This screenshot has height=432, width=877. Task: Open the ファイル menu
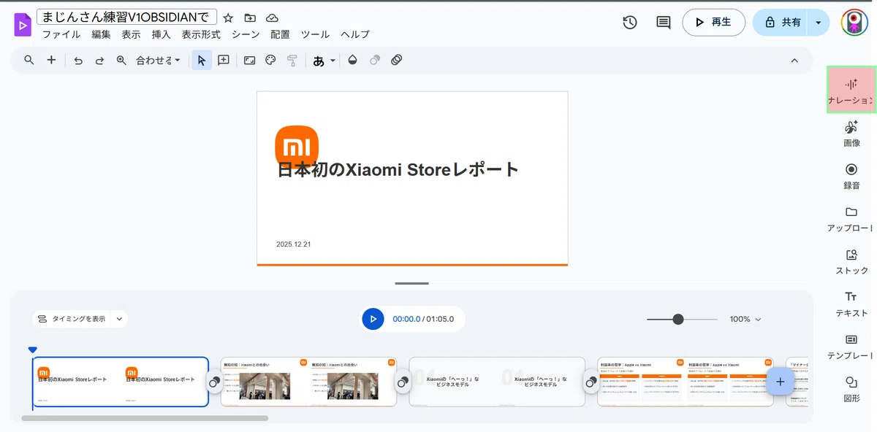coord(61,34)
